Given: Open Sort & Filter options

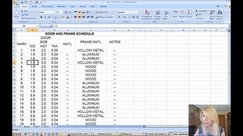Looking at the screenshot, I should coord(212,15).
